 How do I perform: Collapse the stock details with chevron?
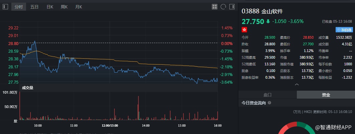pyautogui.click(x=297, y=85)
